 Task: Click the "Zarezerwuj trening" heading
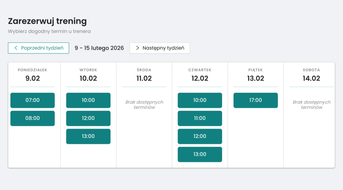click(48, 21)
